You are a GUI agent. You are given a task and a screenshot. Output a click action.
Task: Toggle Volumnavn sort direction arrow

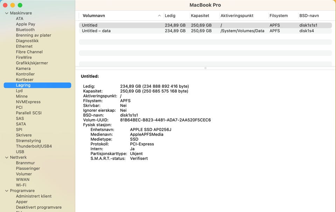tap(159, 16)
